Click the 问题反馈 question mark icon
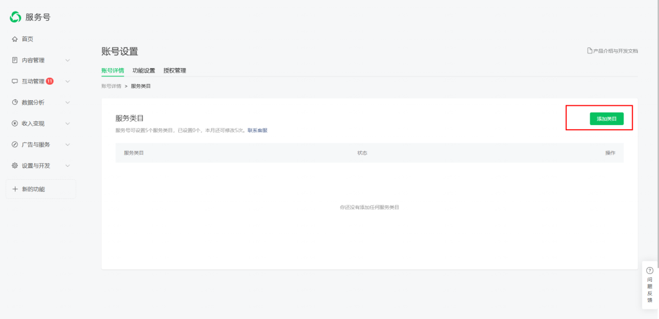Screen dimensions: 659x319 [x=649, y=271]
